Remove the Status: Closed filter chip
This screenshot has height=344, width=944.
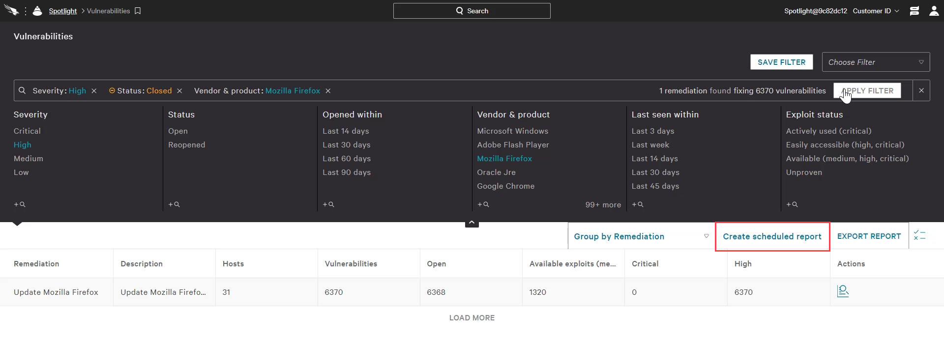pyautogui.click(x=179, y=91)
